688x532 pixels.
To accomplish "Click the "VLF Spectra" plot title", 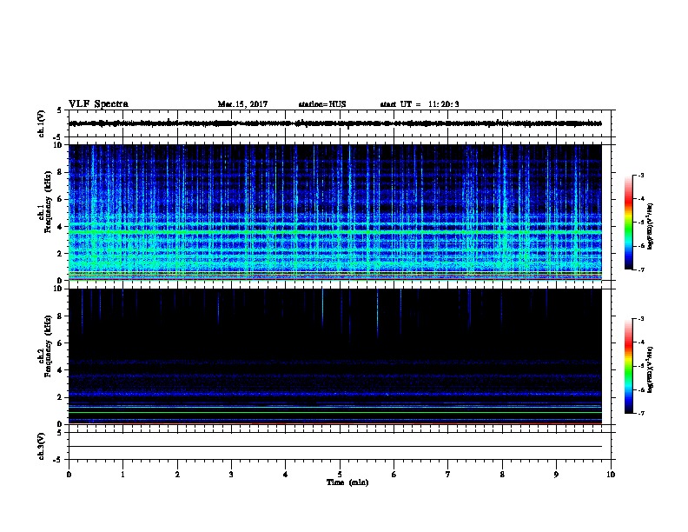I will (x=98, y=104).
